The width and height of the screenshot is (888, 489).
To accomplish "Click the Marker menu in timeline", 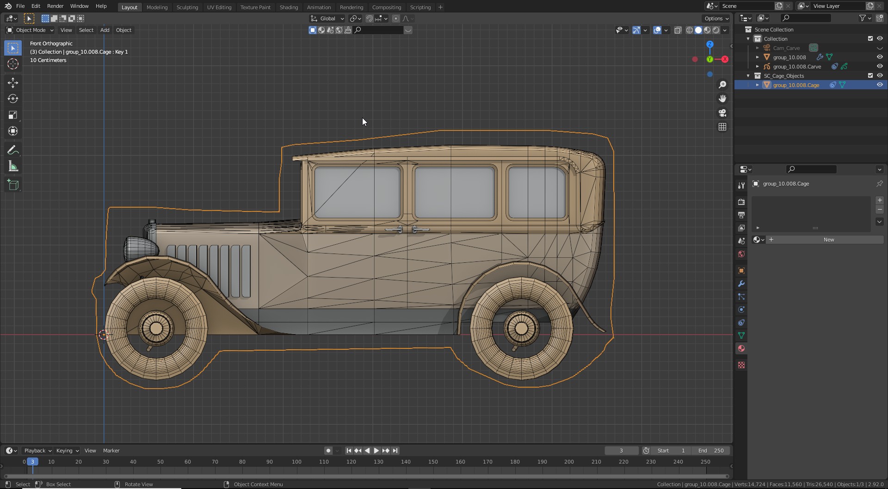I will 111,451.
